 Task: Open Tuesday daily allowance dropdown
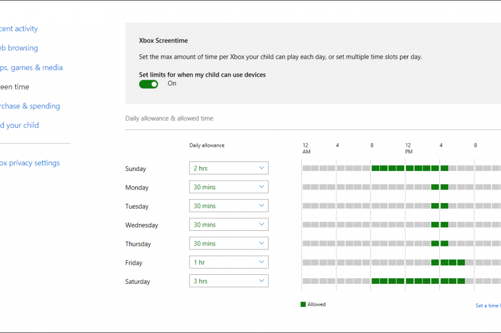[229, 206]
